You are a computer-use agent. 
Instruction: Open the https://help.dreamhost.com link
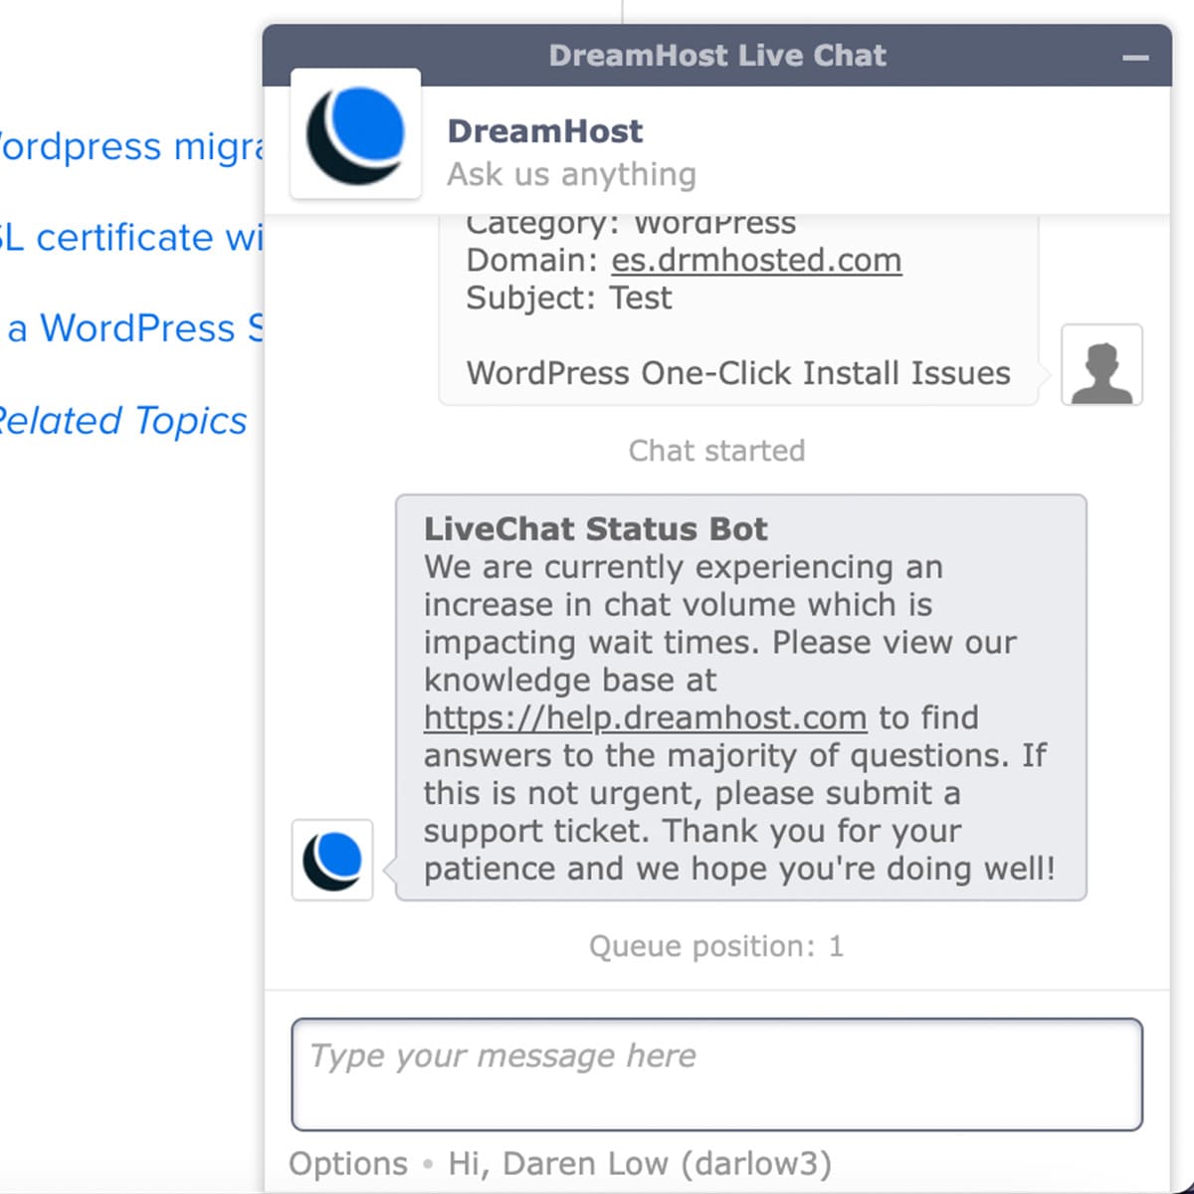645,717
